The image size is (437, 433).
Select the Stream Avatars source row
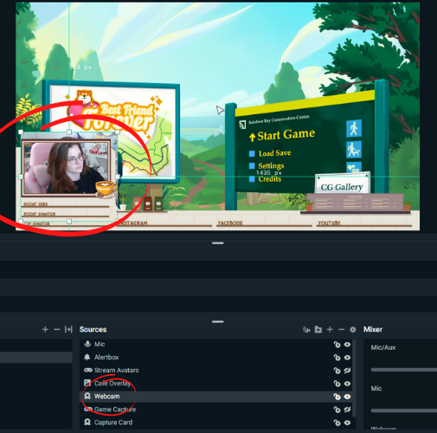[216, 371]
